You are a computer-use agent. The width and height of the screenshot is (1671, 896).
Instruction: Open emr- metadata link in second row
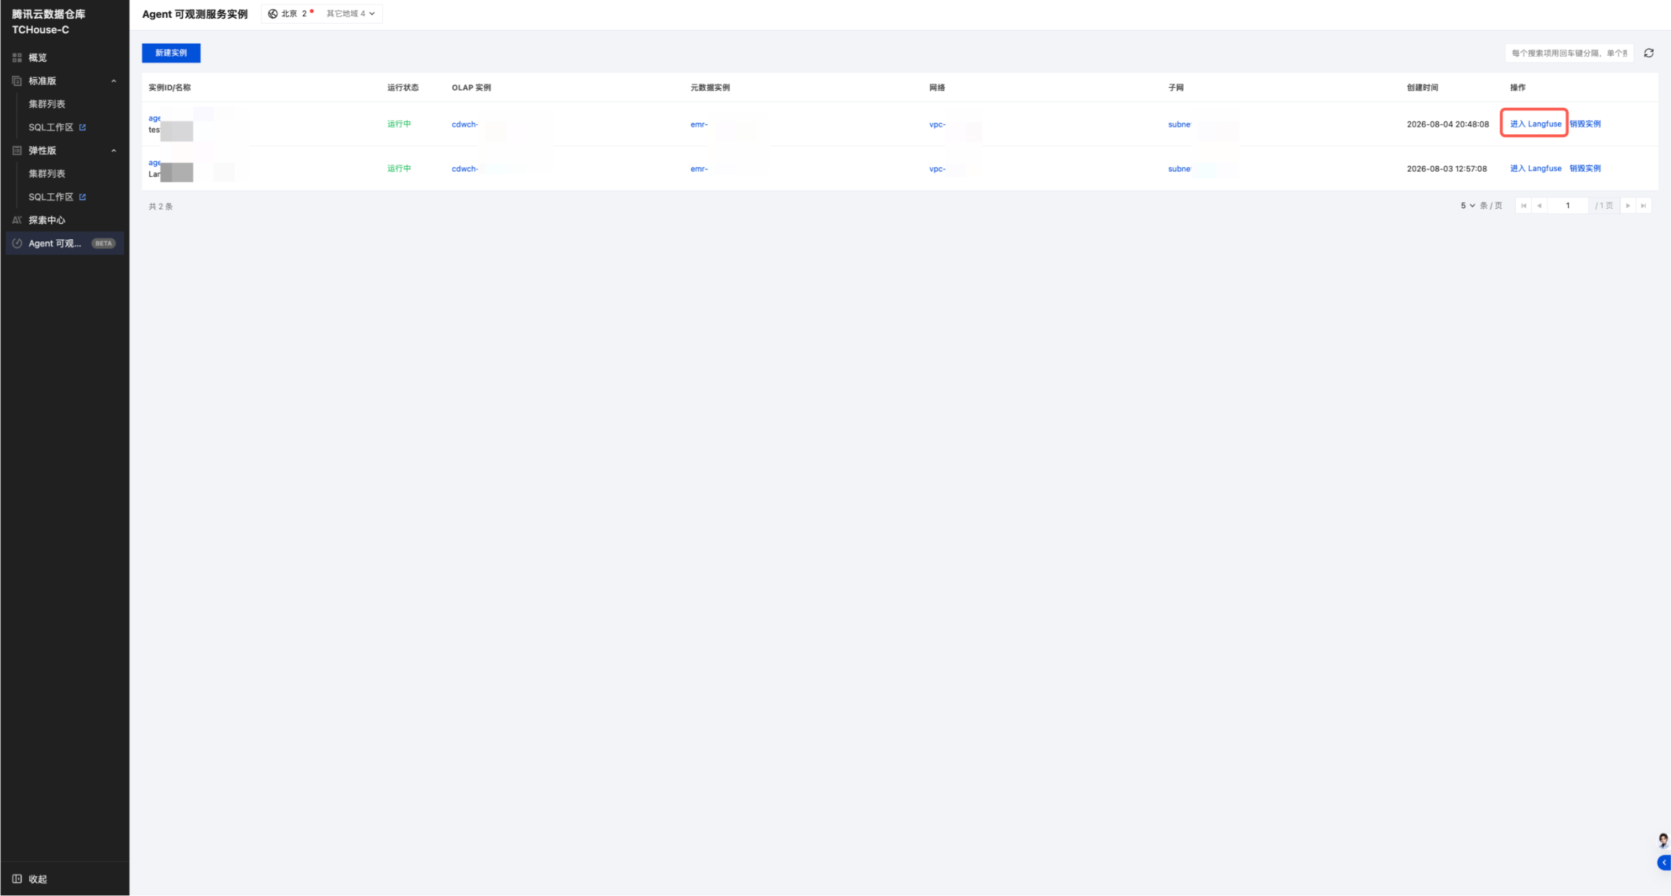699,168
